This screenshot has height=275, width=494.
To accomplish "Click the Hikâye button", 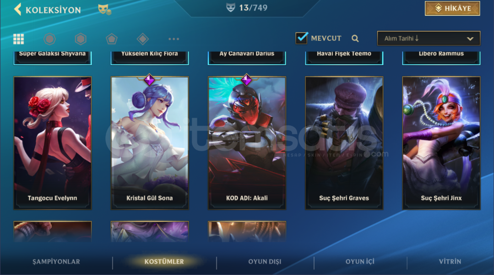I will [452, 8].
